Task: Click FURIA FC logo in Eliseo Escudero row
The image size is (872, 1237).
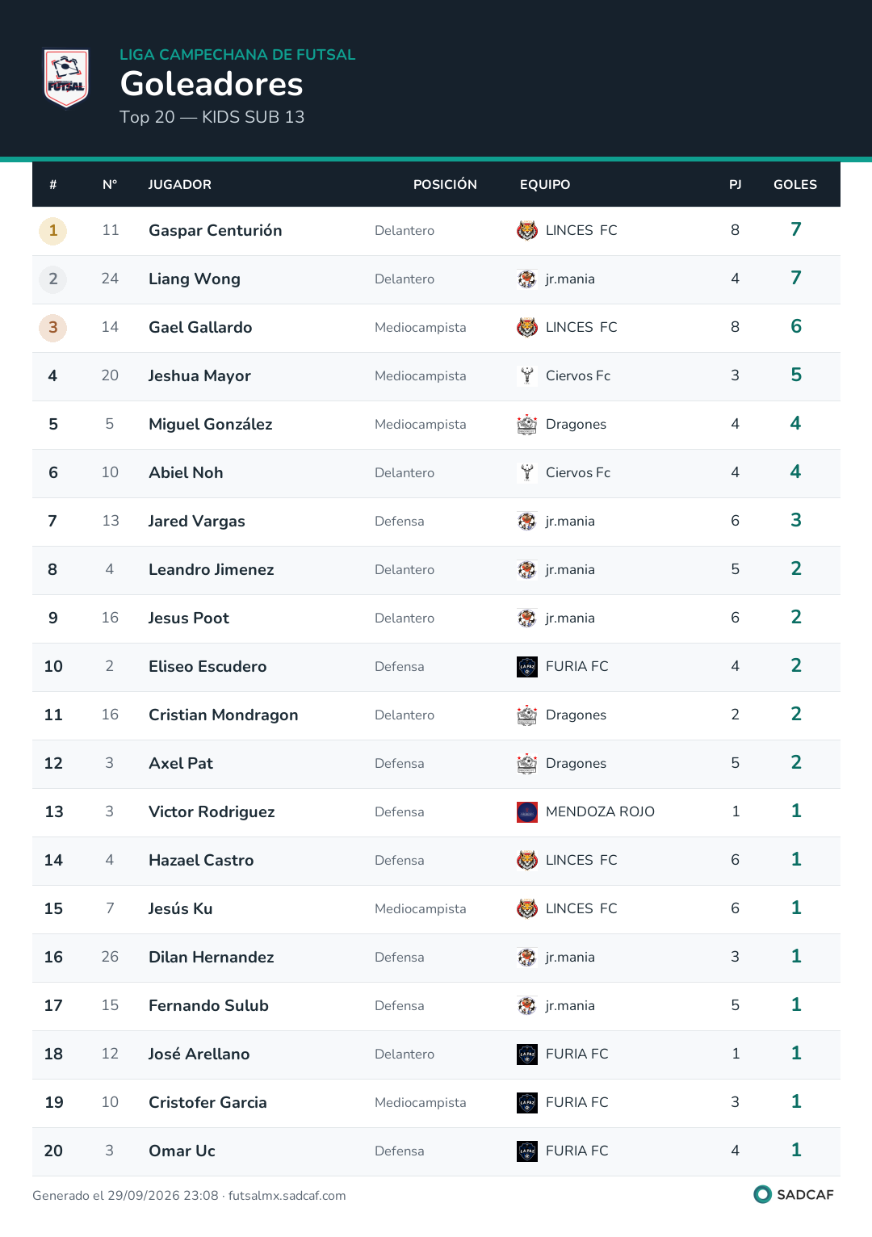Action: [527, 666]
